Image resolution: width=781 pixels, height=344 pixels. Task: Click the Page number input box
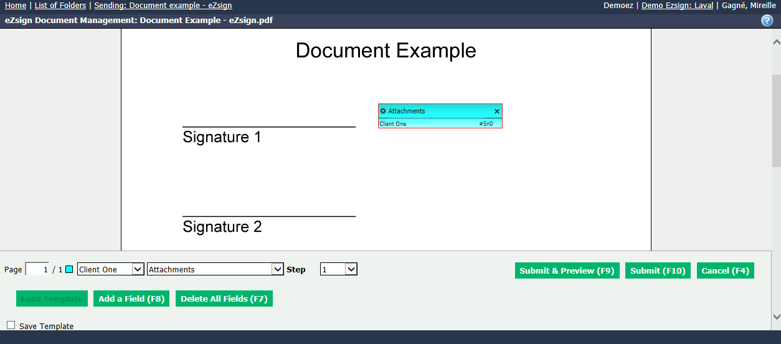point(37,269)
